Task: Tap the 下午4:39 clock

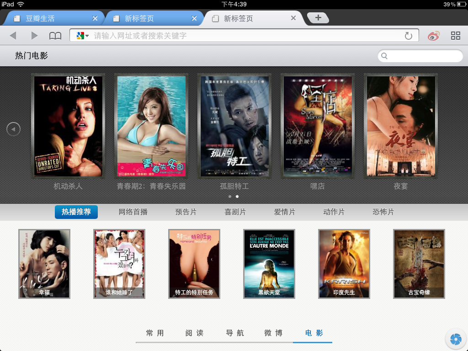Action: click(x=234, y=4)
